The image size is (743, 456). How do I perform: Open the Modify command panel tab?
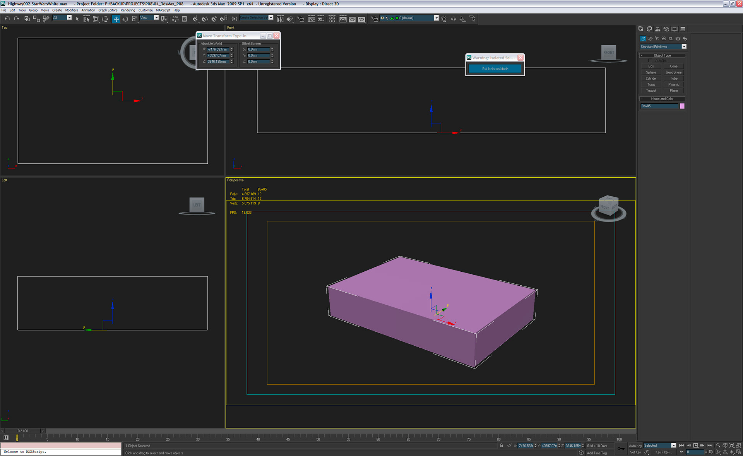click(649, 29)
